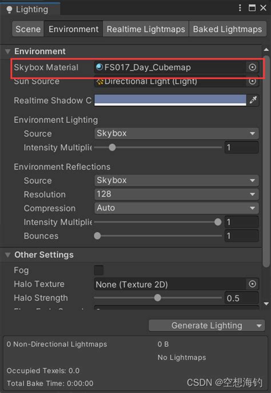Viewport: 271px width, 393px height.
Task: Click the scroll down arrow icon
Action: 266,304
